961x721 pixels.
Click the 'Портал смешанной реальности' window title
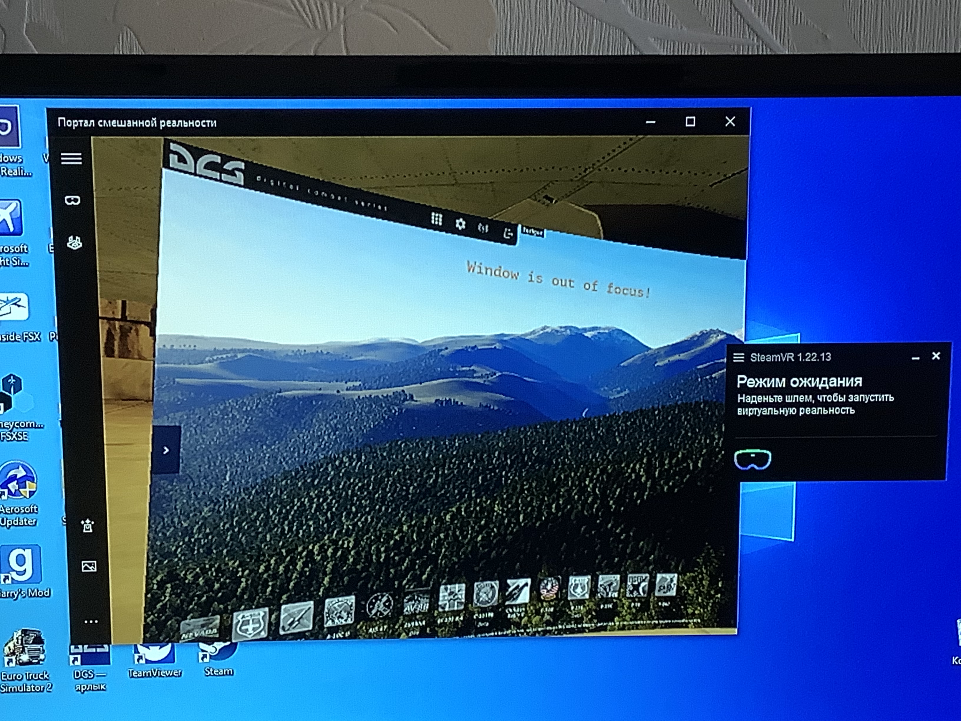tap(137, 123)
